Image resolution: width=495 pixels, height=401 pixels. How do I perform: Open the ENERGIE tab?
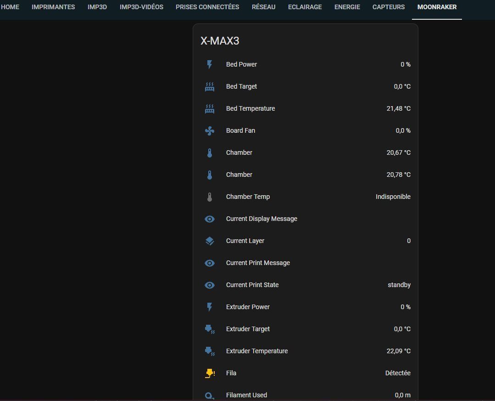coord(347,7)
